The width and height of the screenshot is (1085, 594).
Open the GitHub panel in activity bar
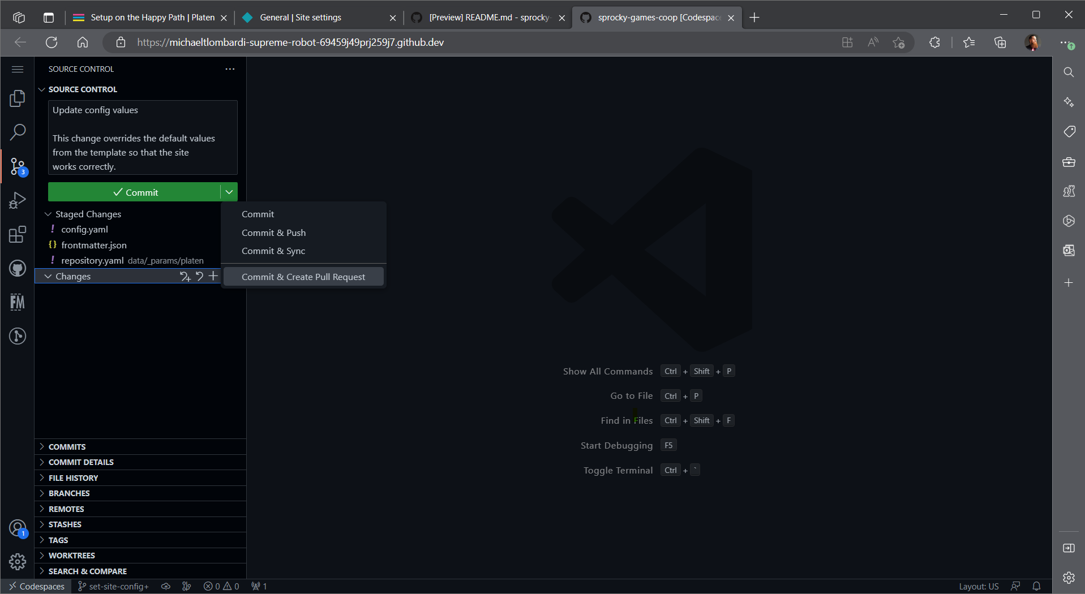(18, 268)
